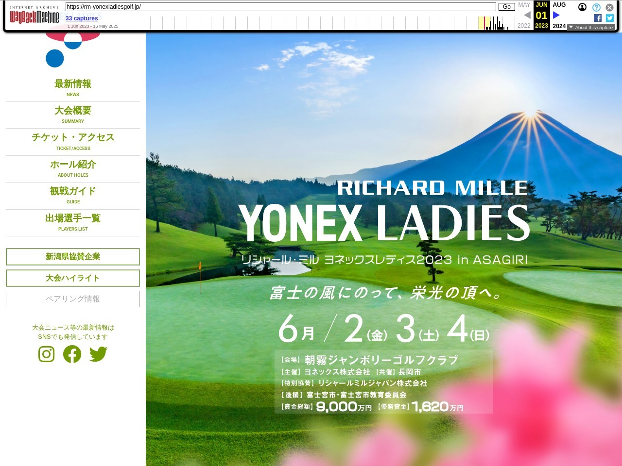Click the Wayback Machine logo
Image resolution: width=622 pixels, height=466 pixels.
[x=35, y=16]
